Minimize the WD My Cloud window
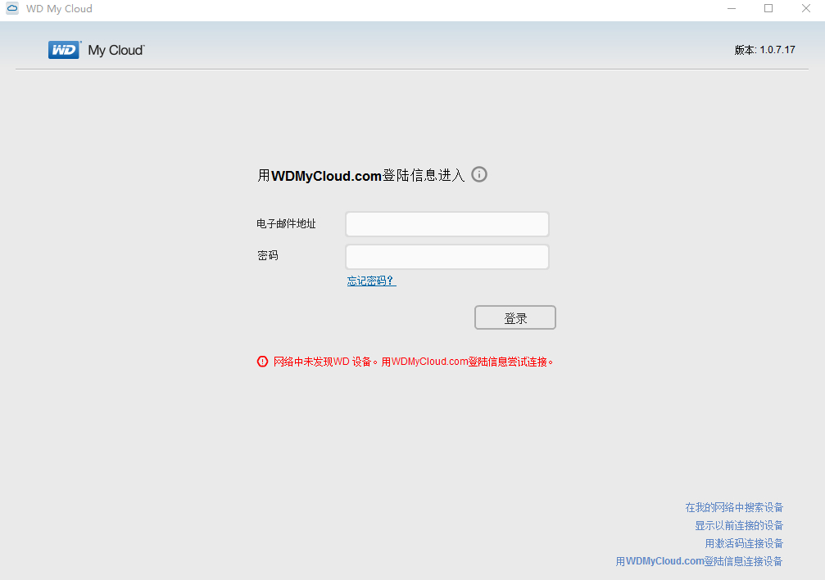 point(732,8)
